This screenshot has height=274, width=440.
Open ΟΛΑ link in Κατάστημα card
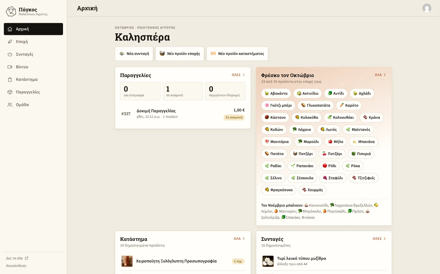[x=240, y=239]
